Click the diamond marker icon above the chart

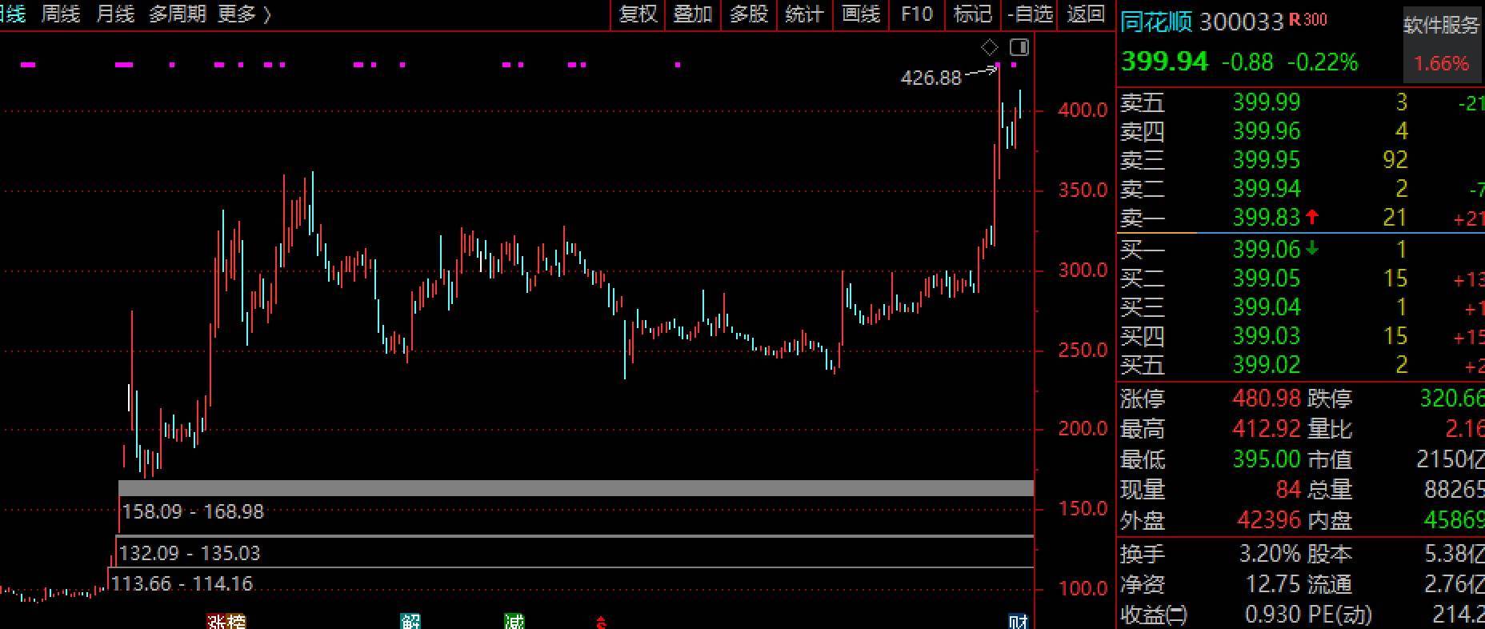tap(990, 47)
